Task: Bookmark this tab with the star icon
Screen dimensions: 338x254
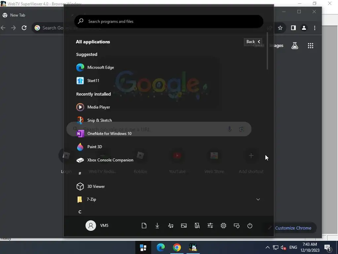Action: [280, 28]
